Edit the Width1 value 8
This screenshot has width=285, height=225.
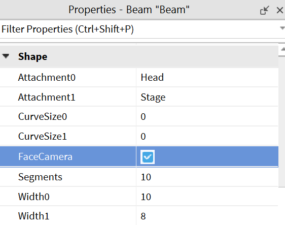click(207, 216)
